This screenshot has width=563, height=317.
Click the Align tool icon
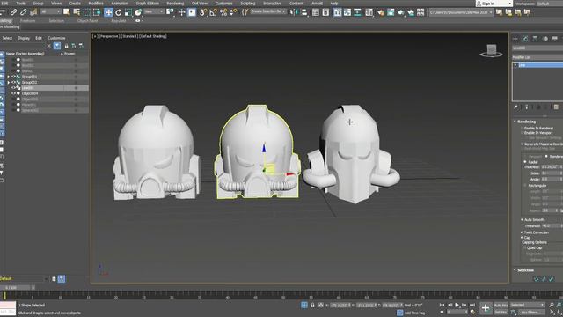[x=304, y=12]
